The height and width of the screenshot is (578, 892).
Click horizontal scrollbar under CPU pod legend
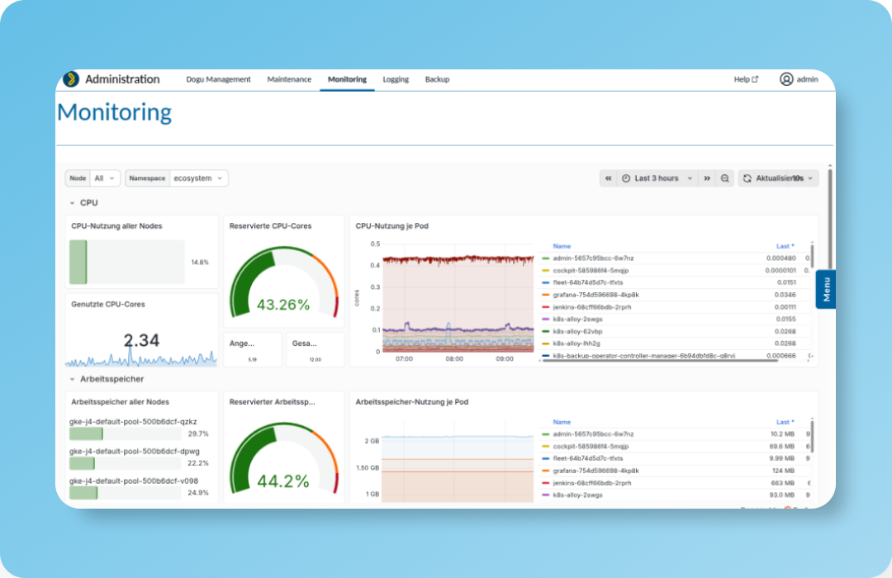coord(660,360)
